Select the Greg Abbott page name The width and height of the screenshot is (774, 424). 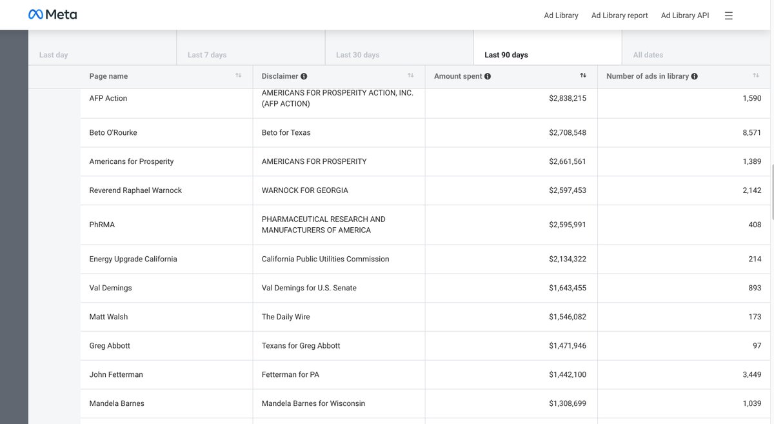click(110, 346)
